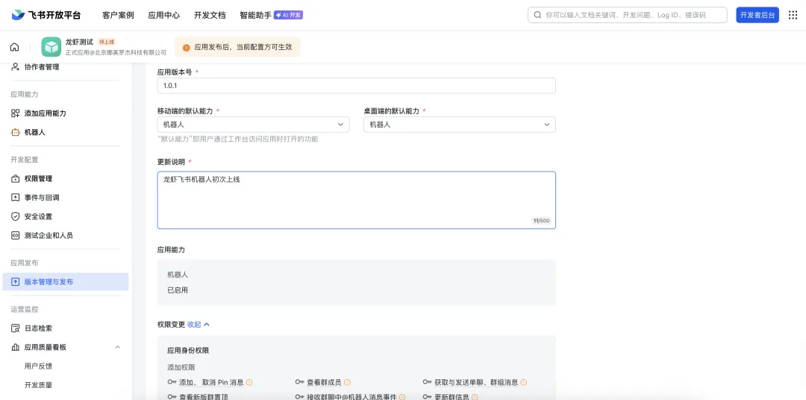
Task: Click the home icon
Action: (14, 47)
